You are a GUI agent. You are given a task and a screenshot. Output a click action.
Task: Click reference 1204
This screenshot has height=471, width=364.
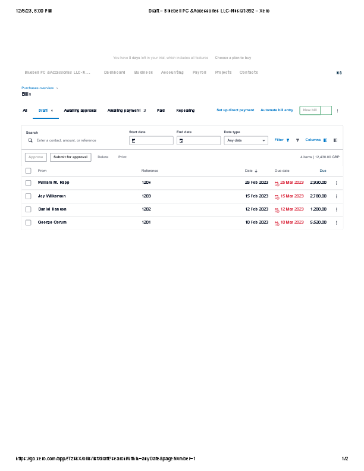[x=146, y=183]
